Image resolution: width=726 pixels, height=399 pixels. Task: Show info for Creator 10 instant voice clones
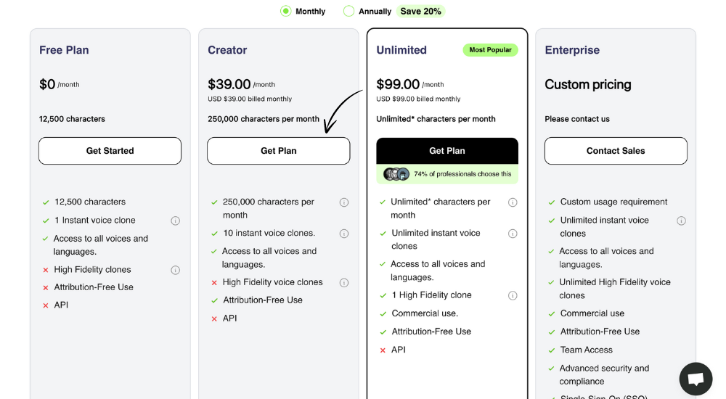(343, 234)
